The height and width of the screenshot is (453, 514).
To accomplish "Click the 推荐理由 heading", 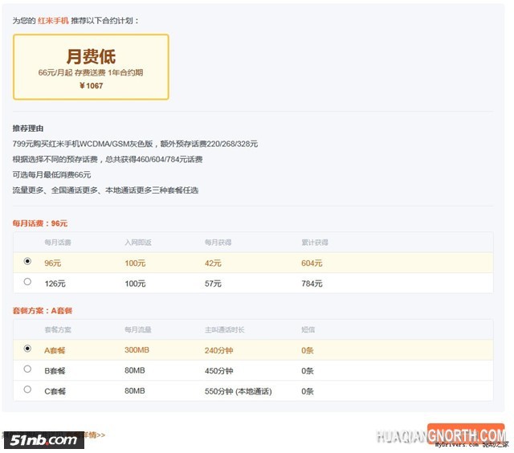I will [x=28, y=129].
